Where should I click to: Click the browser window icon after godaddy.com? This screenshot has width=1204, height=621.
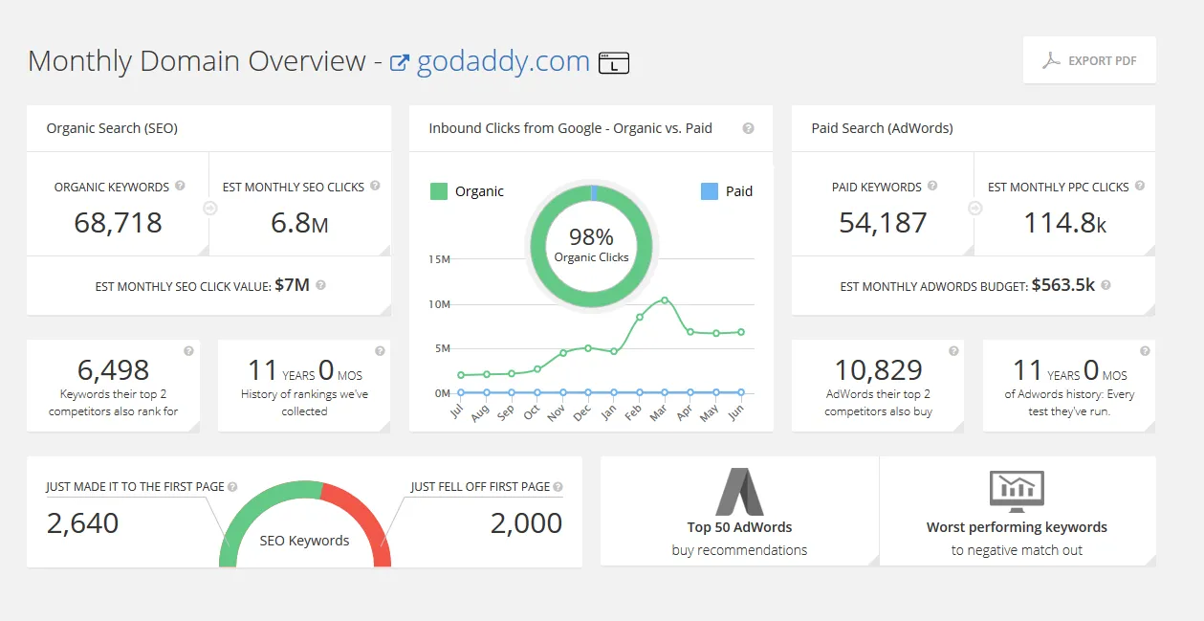coord(613,63)
